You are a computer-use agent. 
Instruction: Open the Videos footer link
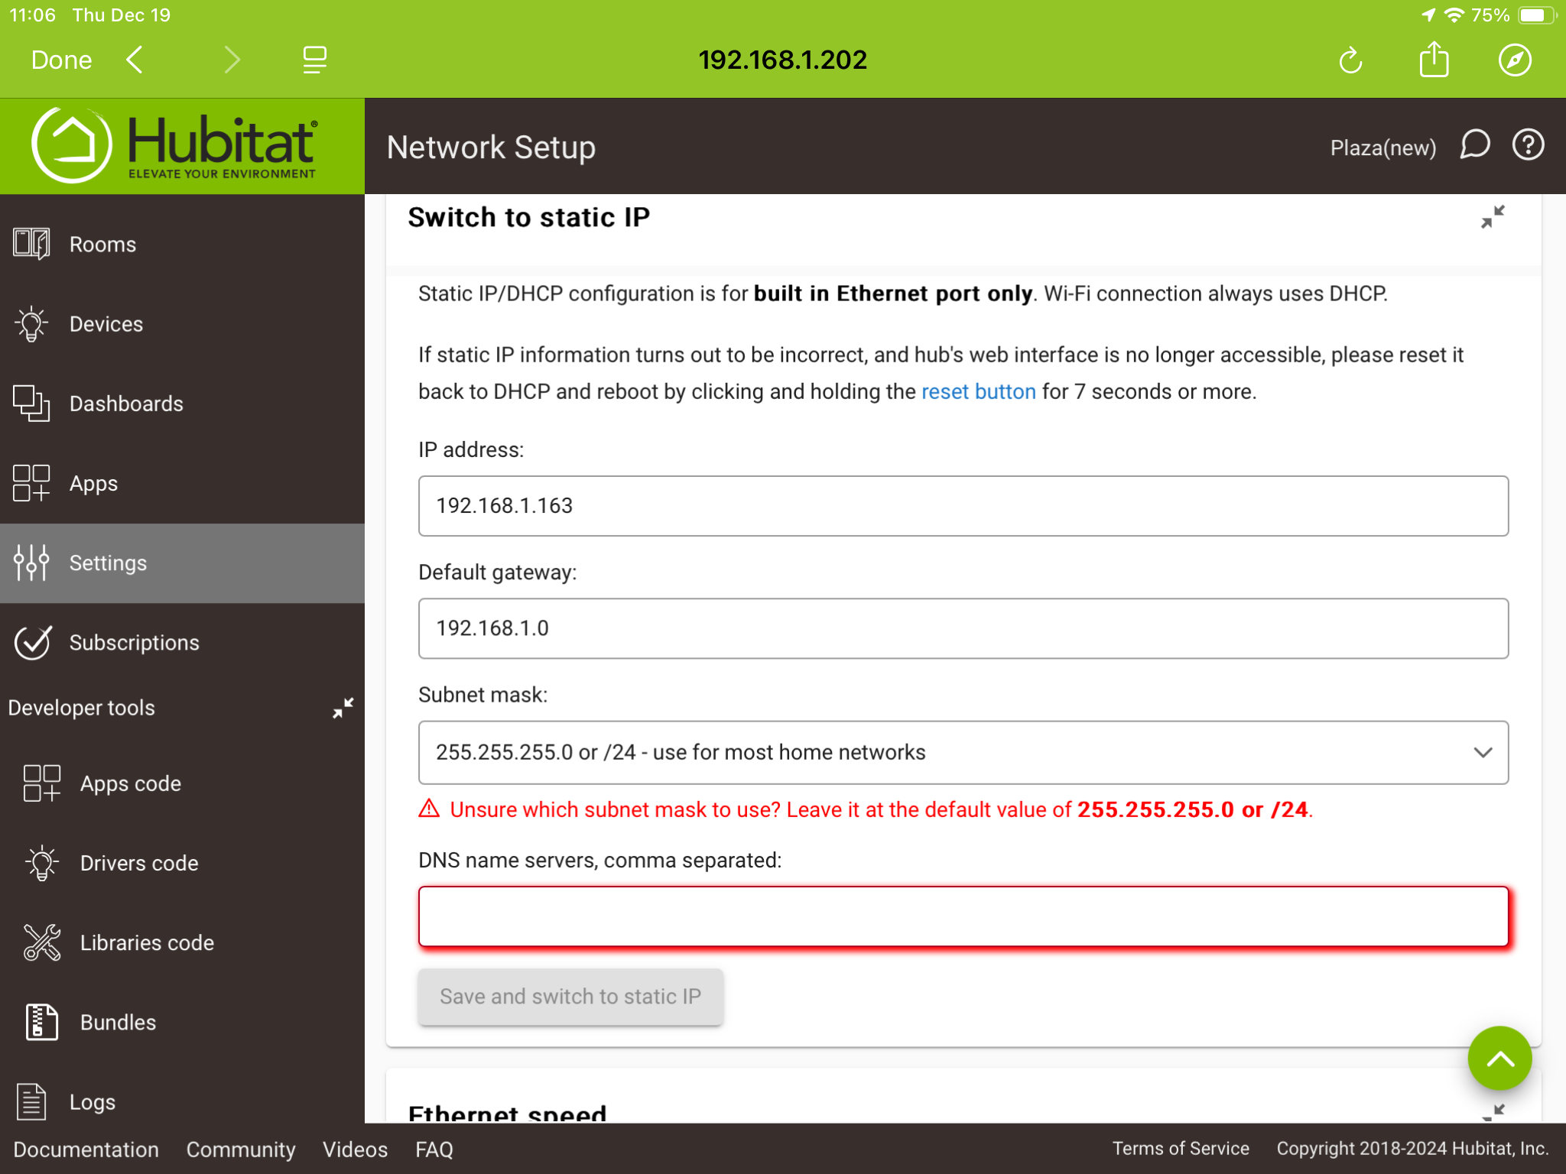pos(355,1150)
